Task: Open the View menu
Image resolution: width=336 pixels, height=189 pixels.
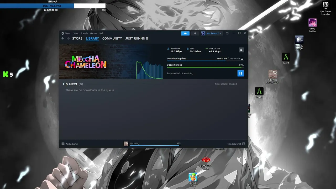Action: point(76,33)
